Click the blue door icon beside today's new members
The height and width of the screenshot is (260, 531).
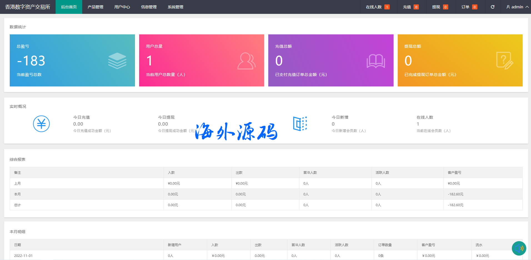pos(300,124)
